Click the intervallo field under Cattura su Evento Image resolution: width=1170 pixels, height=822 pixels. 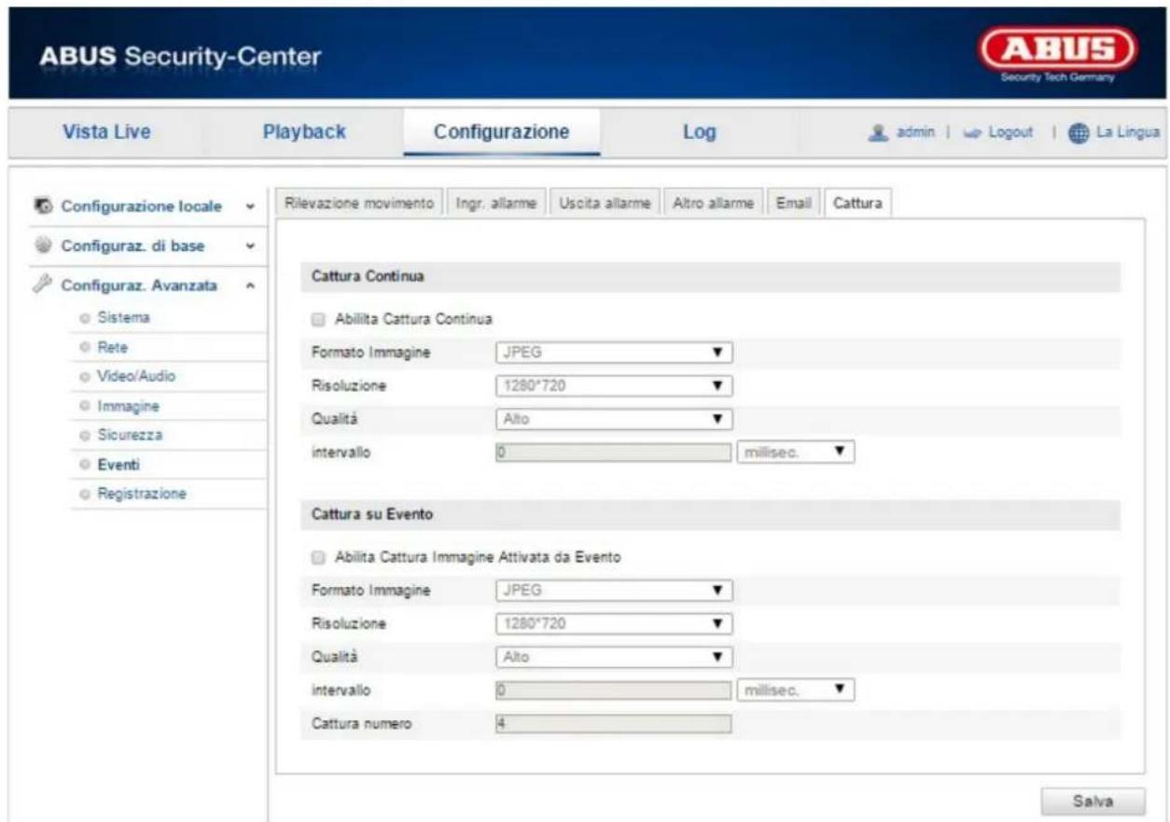coord(613,690)
